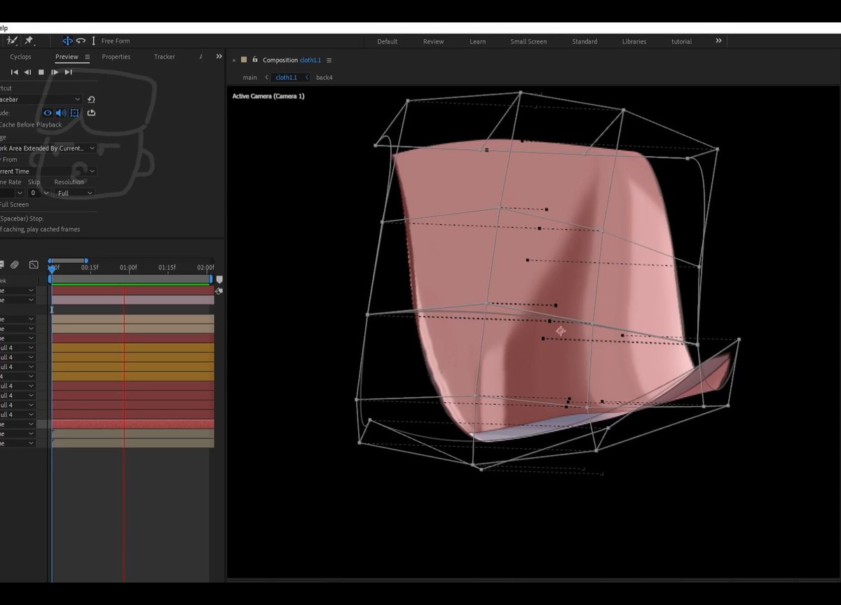Open the Spacebar shortcut dropdown
This screenshot has width=841, height=605.
click(x=41, y=99)
